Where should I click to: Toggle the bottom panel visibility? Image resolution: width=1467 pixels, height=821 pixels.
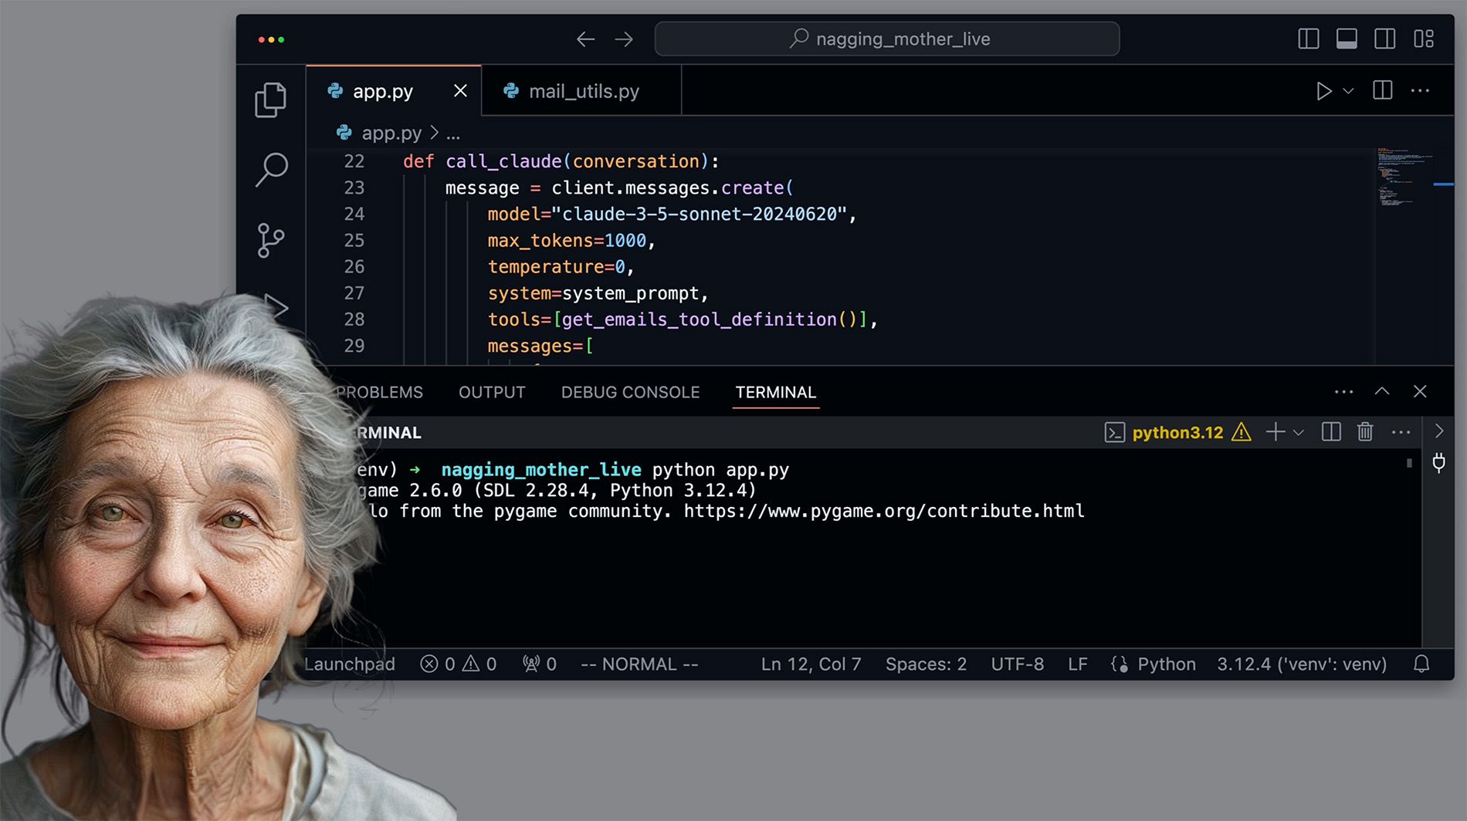[x=1347, y=39]
